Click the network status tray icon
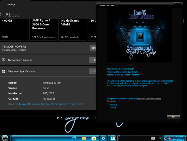 pos(165,138)
